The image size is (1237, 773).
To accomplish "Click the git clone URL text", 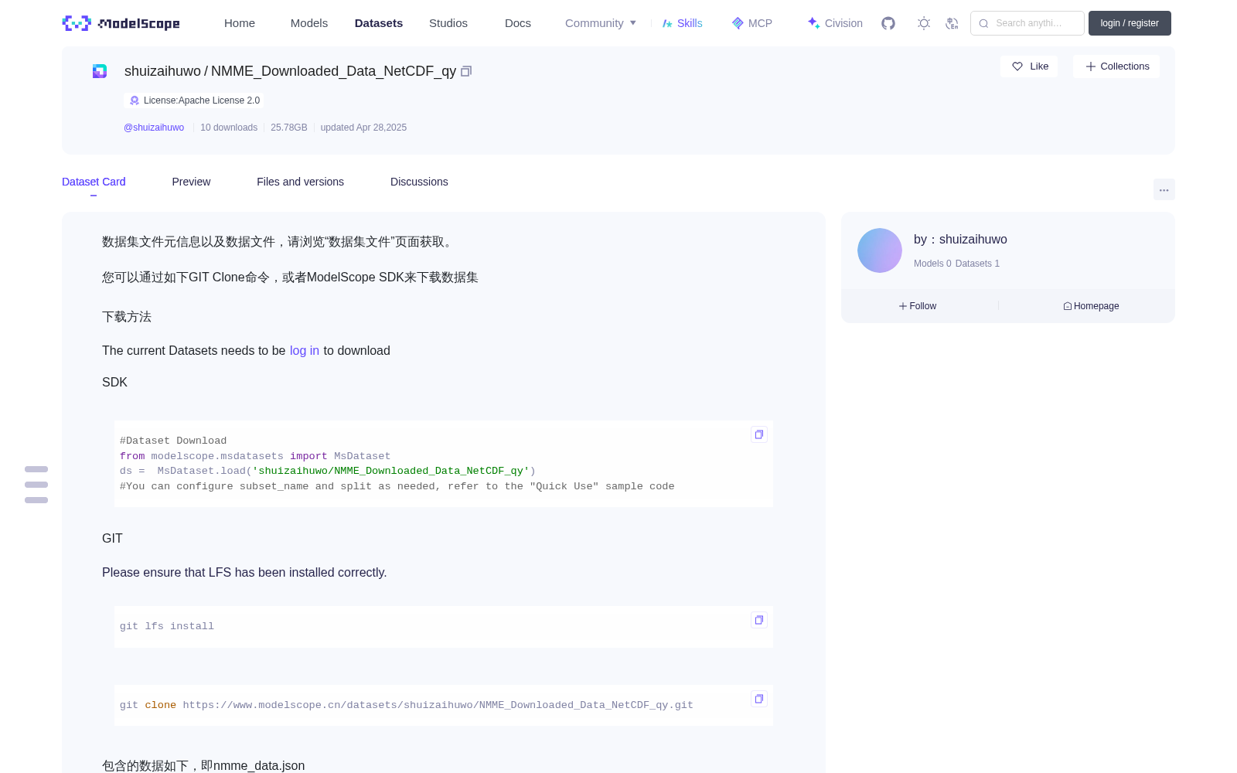I will click(438, 705).
